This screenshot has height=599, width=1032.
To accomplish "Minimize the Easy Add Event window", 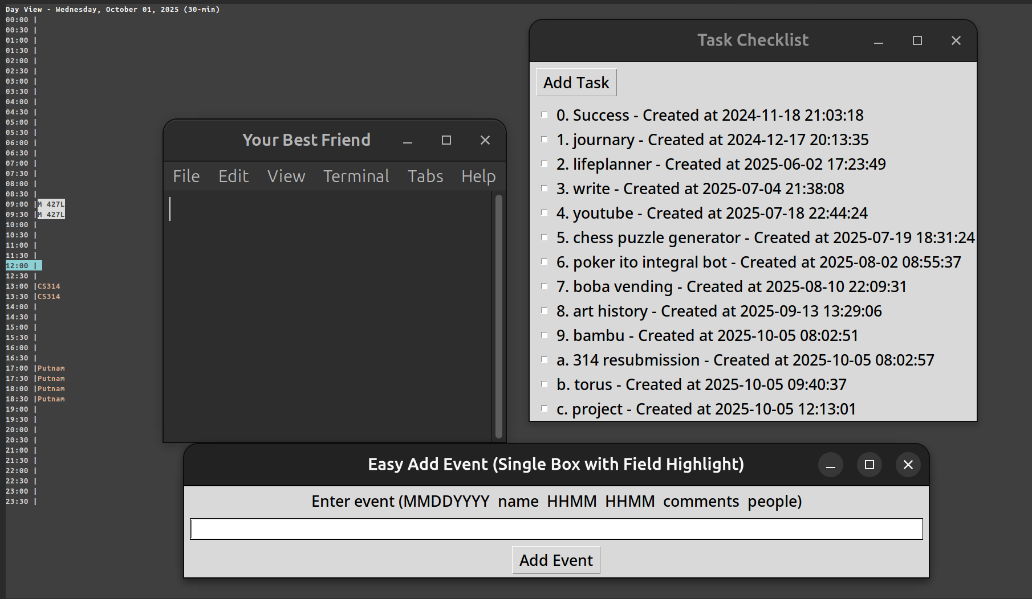I will click(x=831, y=465).
